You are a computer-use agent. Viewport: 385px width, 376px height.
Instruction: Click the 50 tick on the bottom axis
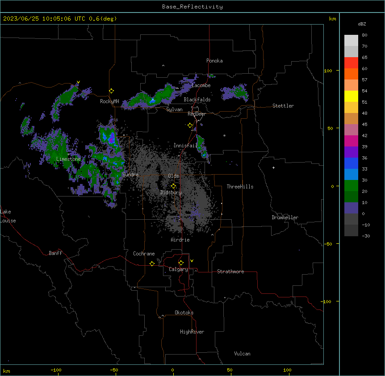230,370
